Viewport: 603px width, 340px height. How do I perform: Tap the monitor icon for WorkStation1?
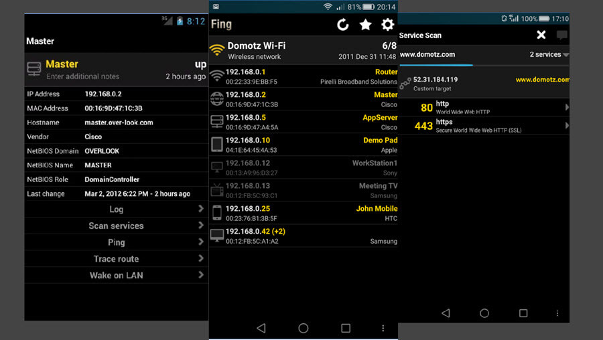point(217,167)
